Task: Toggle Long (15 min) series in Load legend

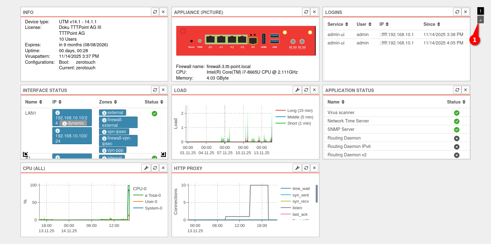Action: pos(300,111)
